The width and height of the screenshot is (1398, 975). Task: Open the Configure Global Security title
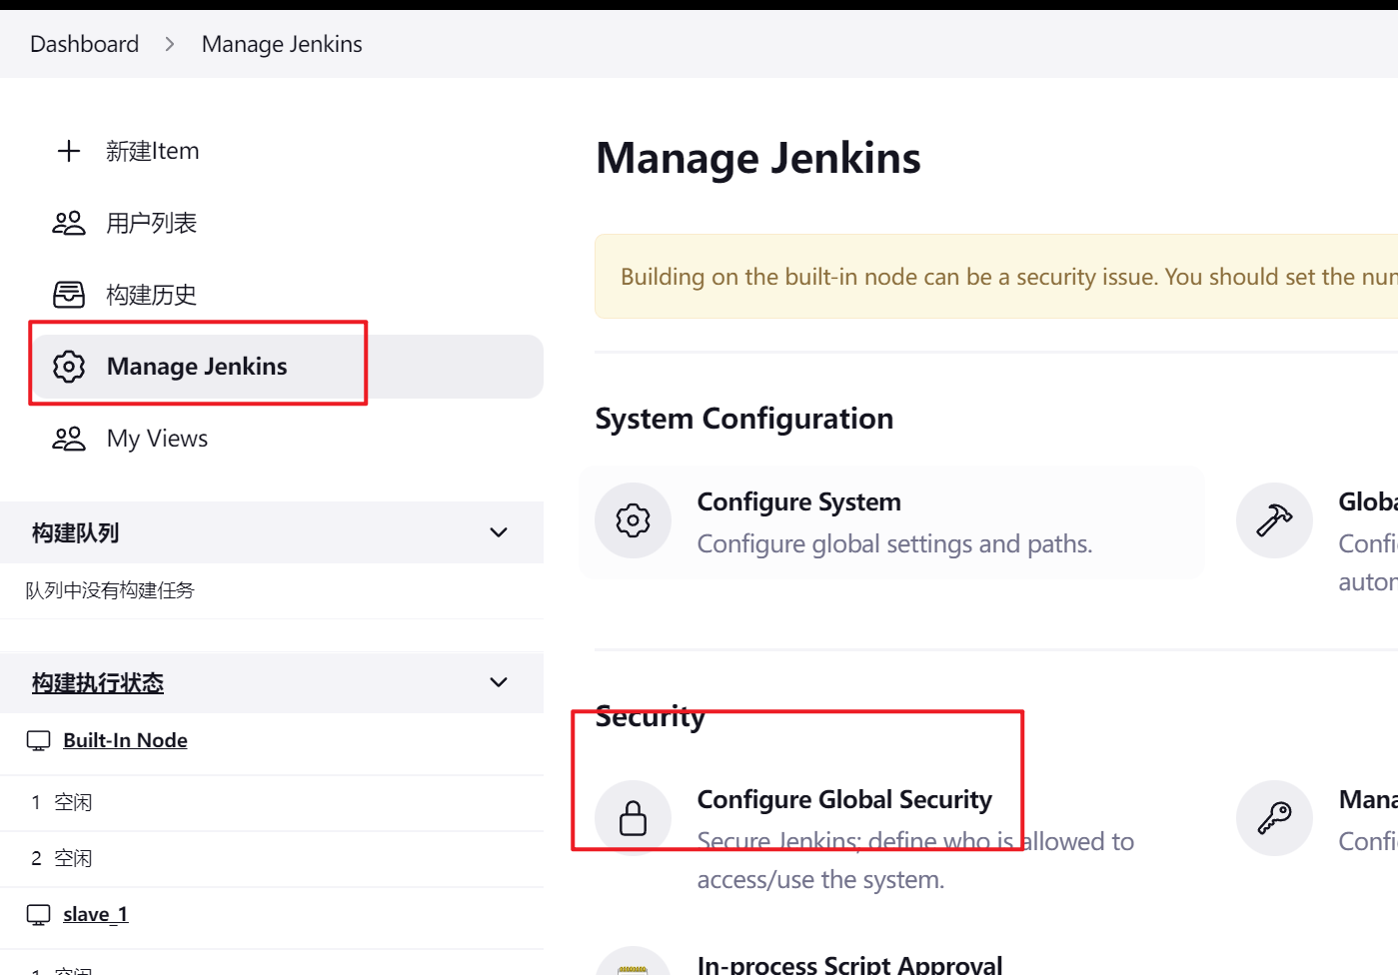(844, 799)
